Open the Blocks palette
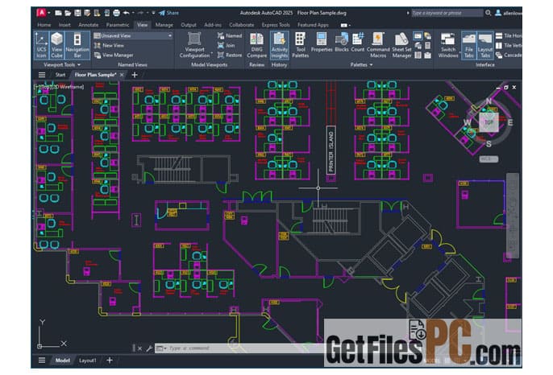The height and width of the screenshot is (375, 553). (342, 43)
